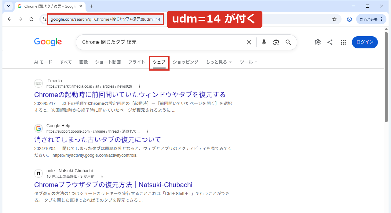This screenshot has height=213, width=391.
Task: Minimize the Chrome window
Action: (x=353, y=6)
